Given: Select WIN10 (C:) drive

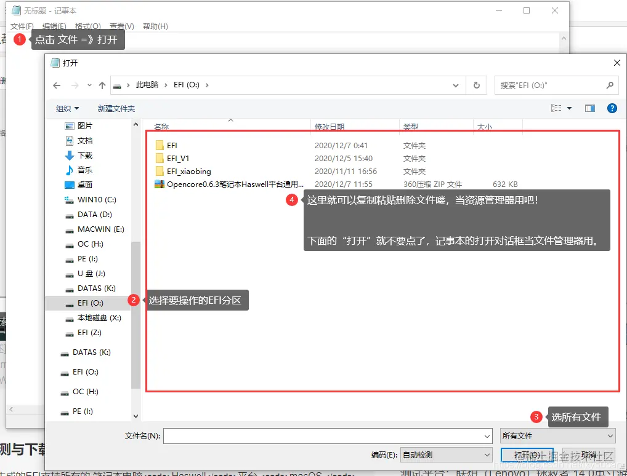Looking at the screenshot, I should tap(91, 200).
